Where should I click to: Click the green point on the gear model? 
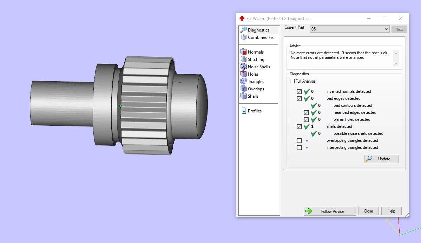pyautogui.click(x=120, y=106)
